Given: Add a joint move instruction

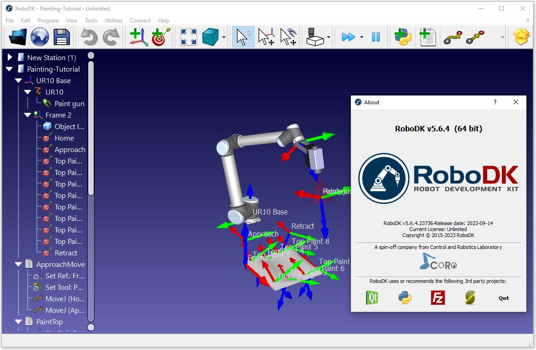Looking at the screenshot, I should click(x=453, y=37).
